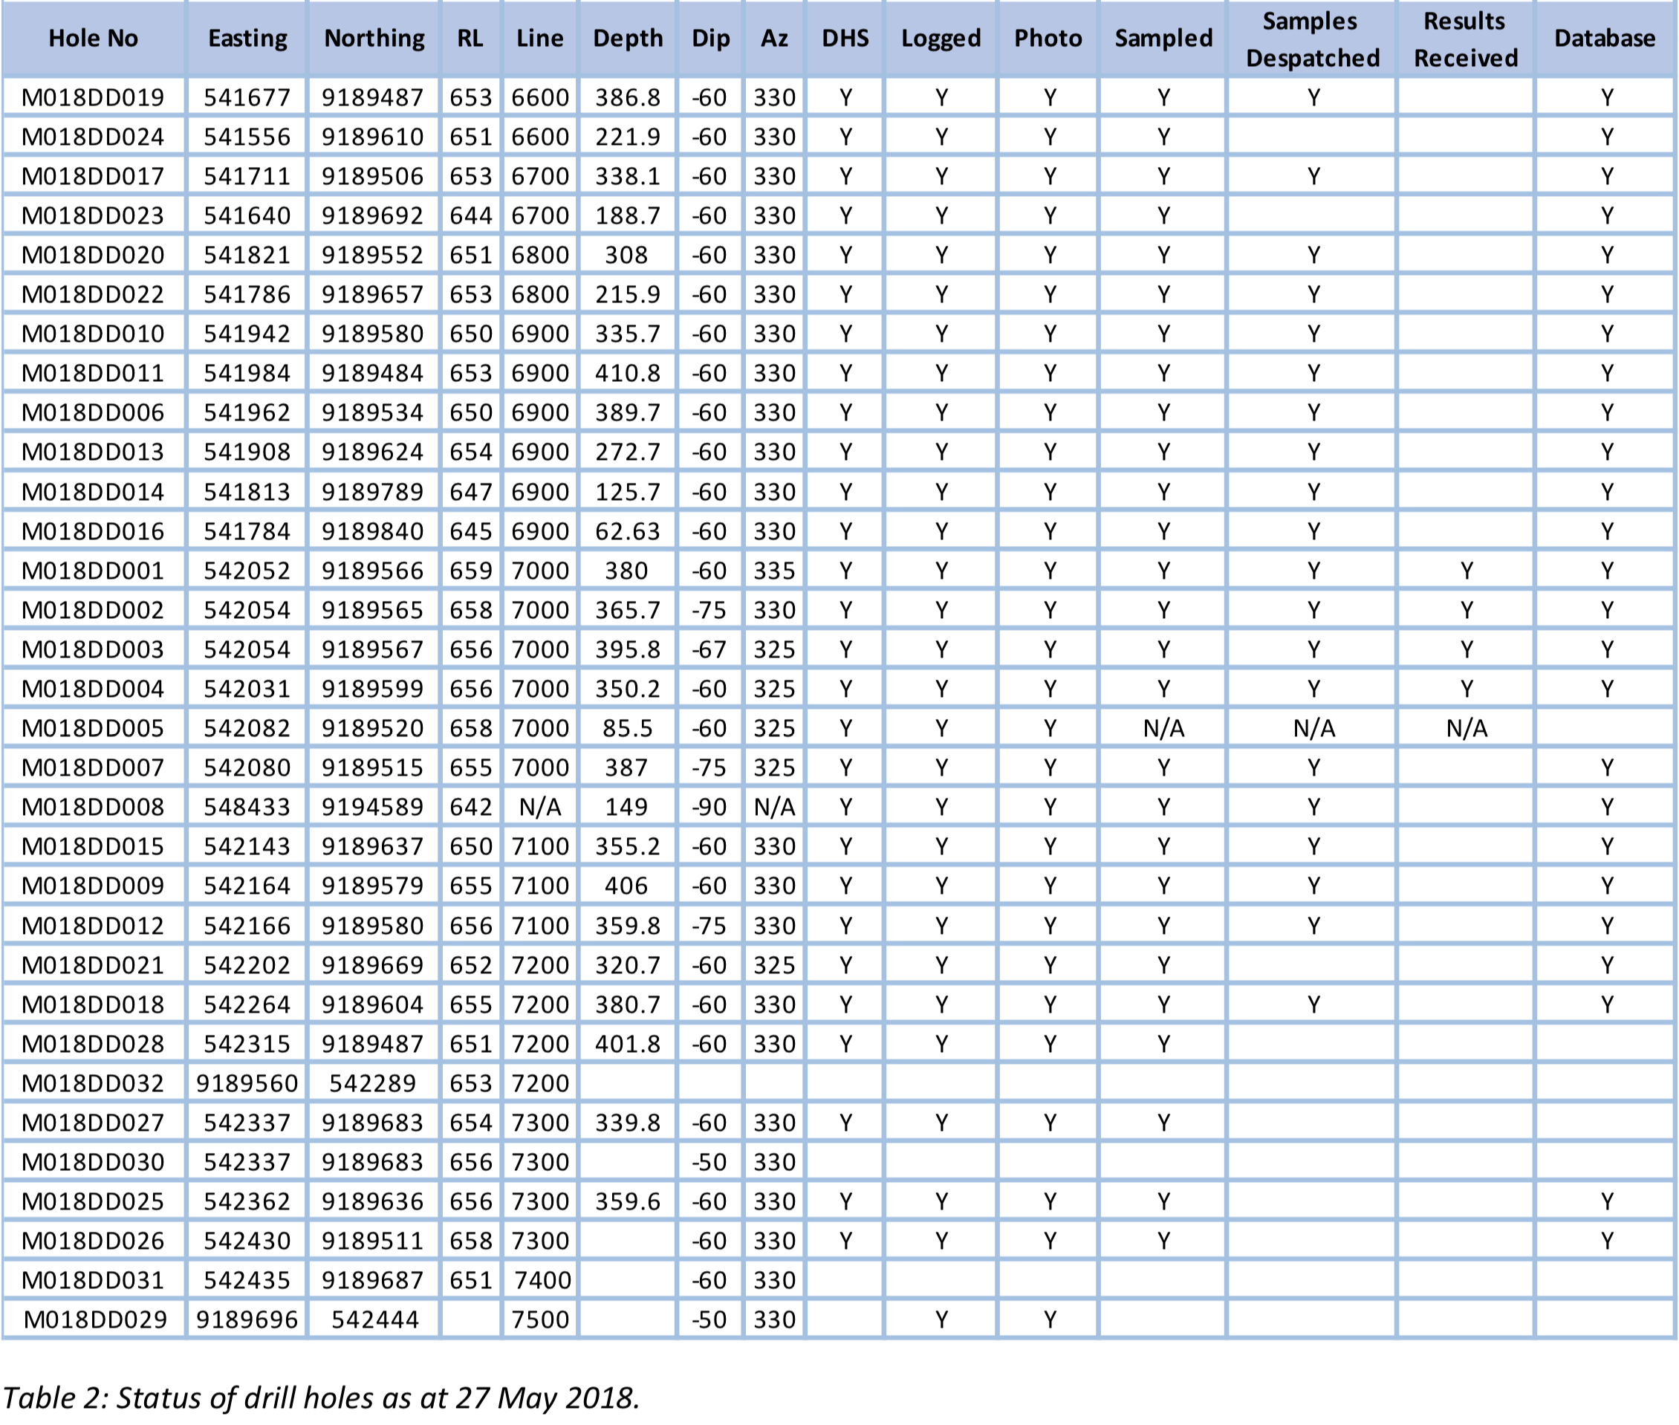Select hole number M018DD030
Viewport: 1679px width, 1425px height.
pos(93,1162)
